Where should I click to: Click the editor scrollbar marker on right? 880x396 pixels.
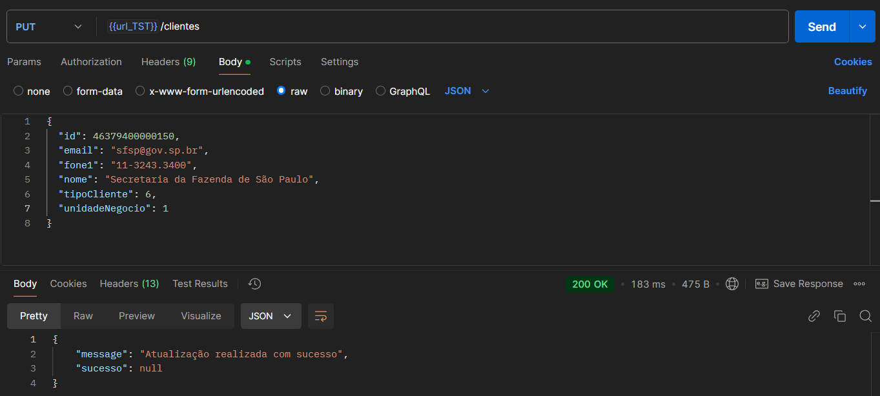(x=874, y=201)
